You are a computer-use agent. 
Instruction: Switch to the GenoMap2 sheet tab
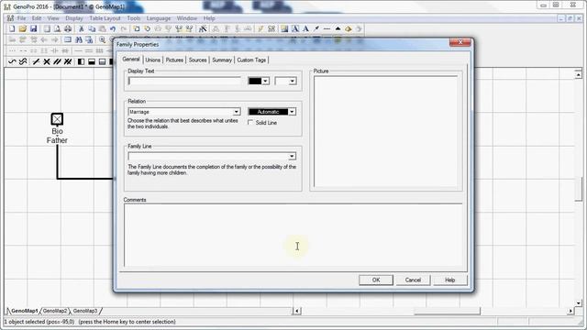55,311
